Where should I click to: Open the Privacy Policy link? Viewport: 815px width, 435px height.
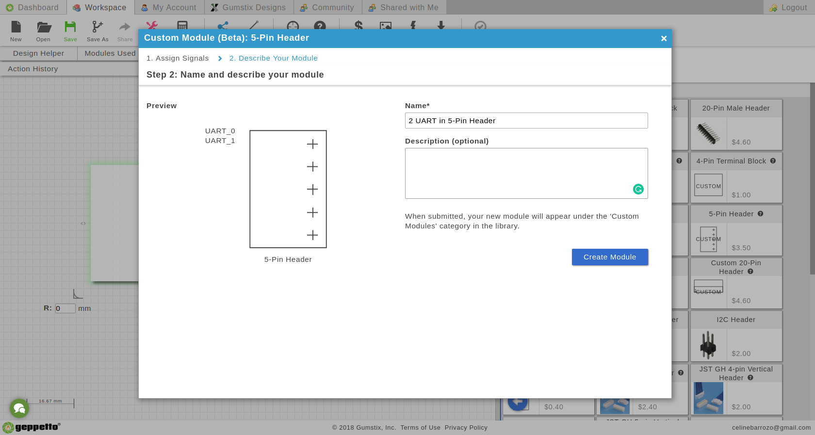[x=466, y=428]
